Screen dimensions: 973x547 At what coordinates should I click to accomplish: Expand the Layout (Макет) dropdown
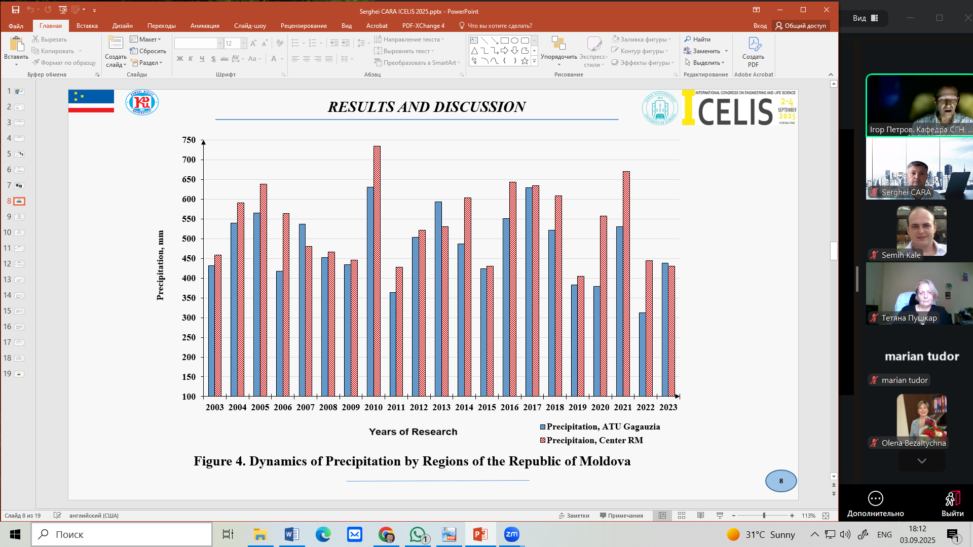click(146, 39)
